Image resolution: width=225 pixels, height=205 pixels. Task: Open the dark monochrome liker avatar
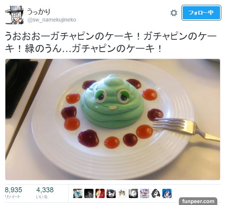(x=89, y=193)
